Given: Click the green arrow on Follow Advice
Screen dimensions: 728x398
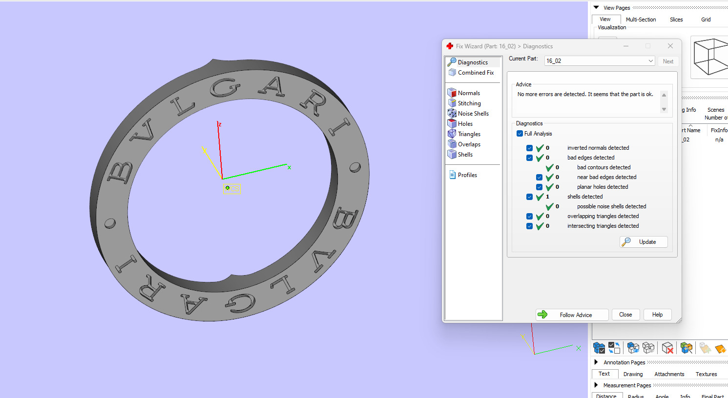Looking at the screenshot, I should tap(542, 315).
